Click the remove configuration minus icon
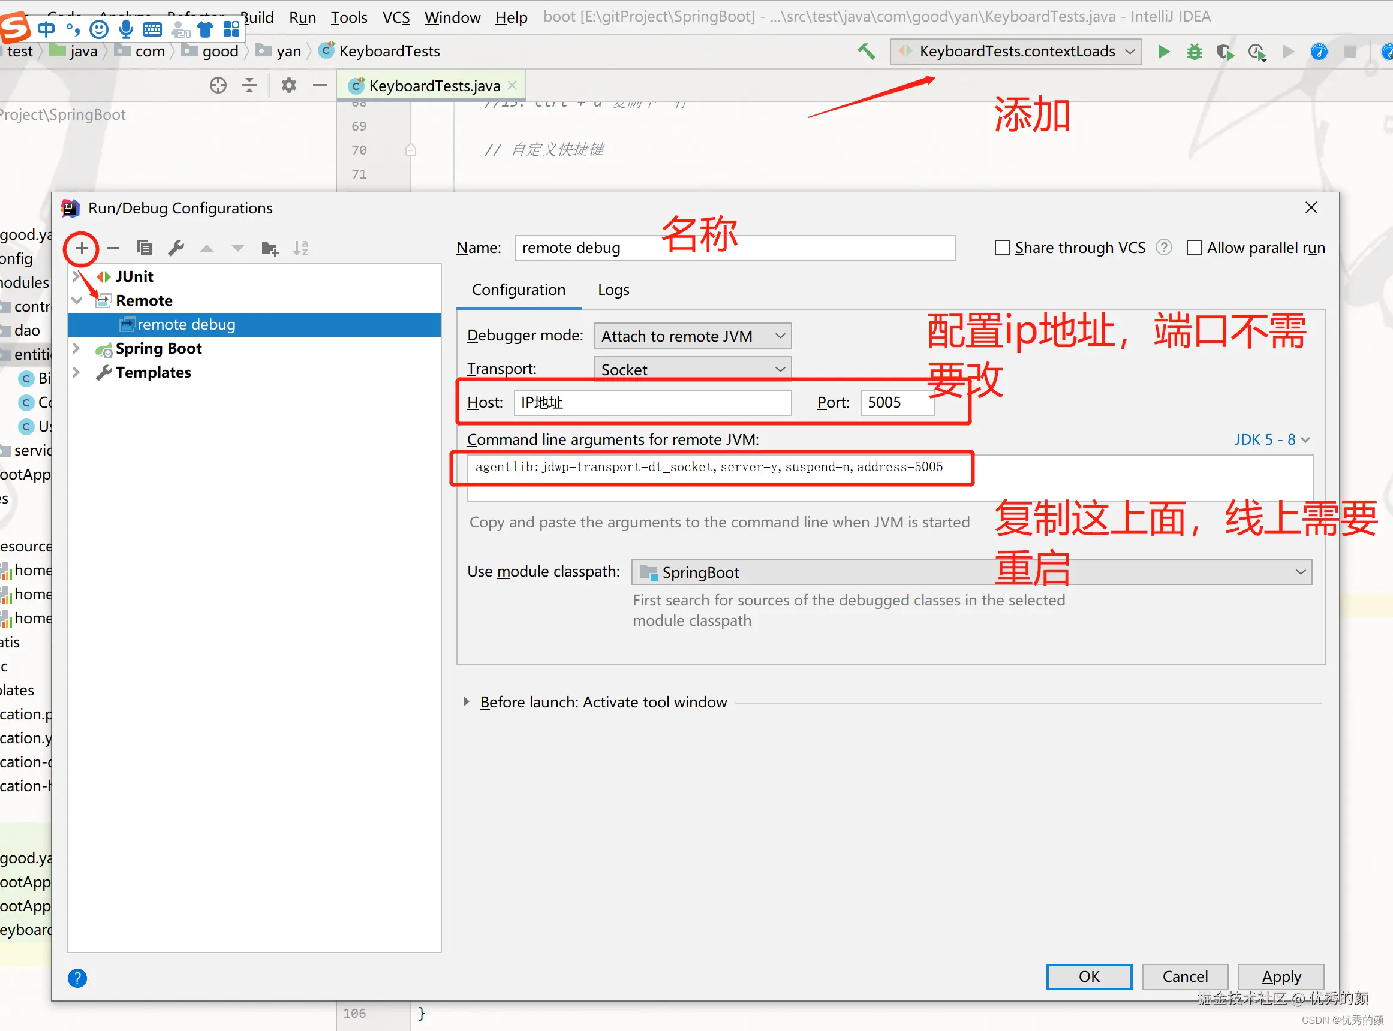1393x1031 pixels. 113,248
